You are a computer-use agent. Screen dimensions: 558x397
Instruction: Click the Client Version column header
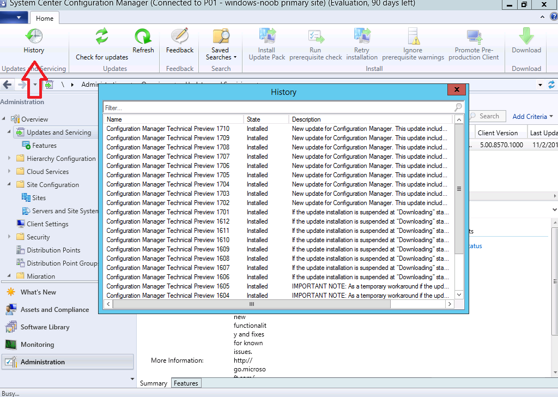point(500,133)
